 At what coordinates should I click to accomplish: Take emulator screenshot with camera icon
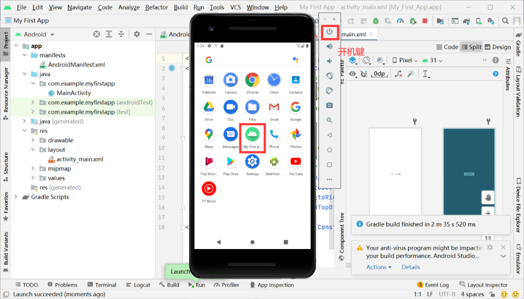(x=329, y=105)
